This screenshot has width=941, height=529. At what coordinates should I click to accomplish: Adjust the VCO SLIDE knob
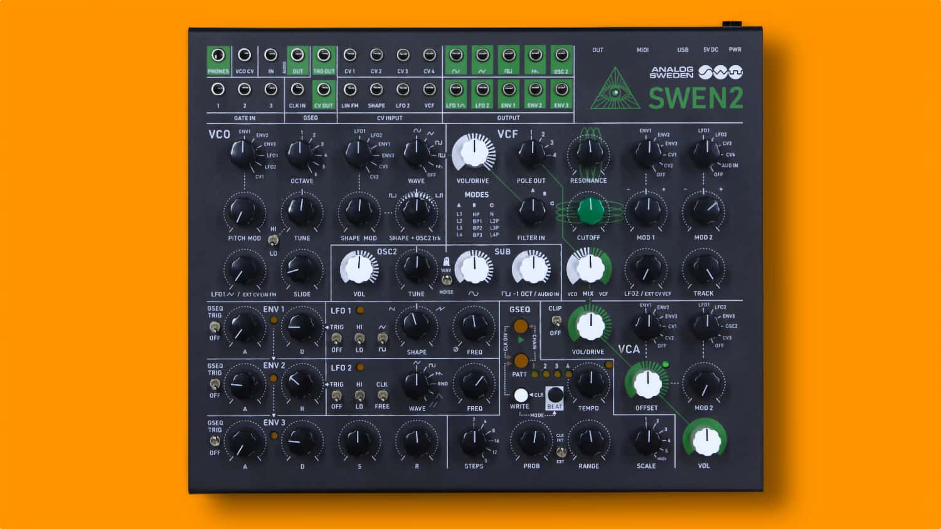301,270
